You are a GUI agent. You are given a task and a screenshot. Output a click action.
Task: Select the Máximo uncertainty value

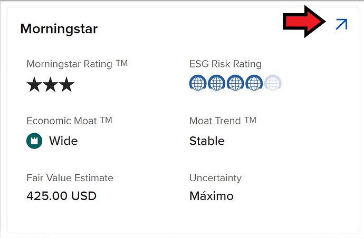211,196
